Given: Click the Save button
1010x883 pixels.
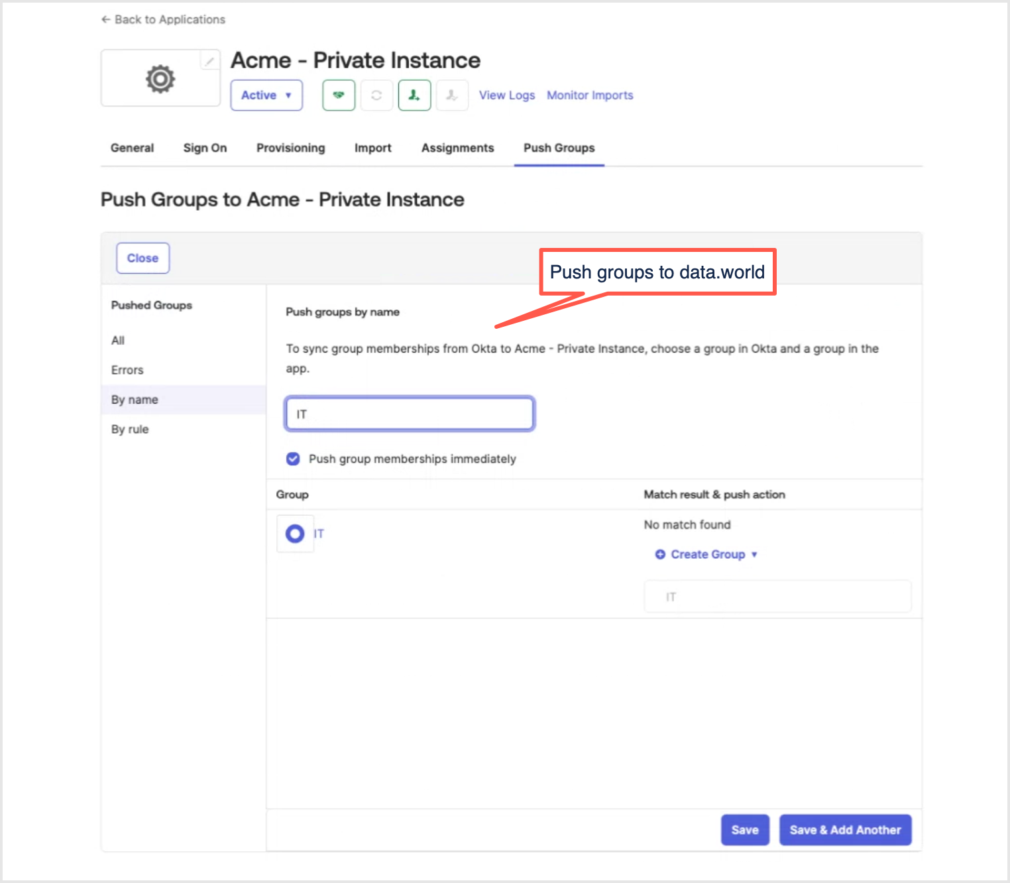Looking at the screenshot, I should click(745, 830).
